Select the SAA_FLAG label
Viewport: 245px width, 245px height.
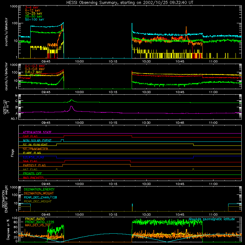point(30,161)
